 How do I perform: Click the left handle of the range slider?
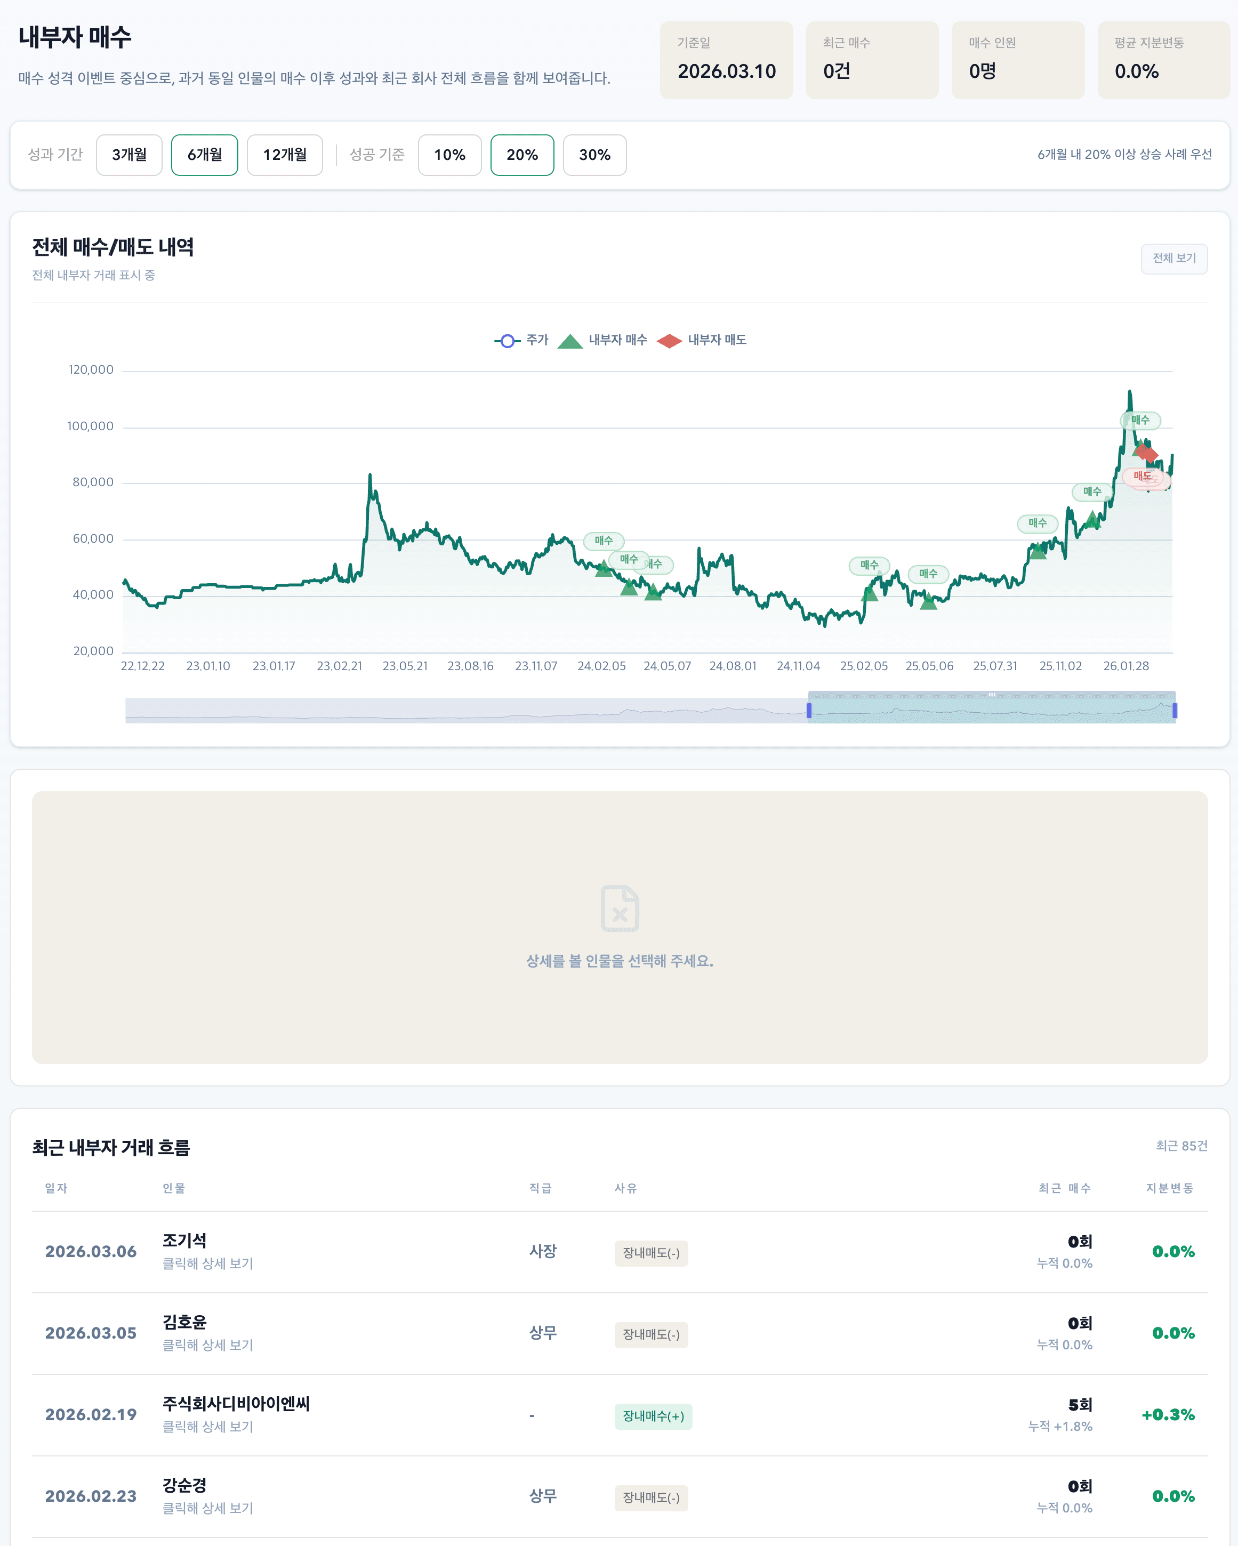(x=809, y=711)
